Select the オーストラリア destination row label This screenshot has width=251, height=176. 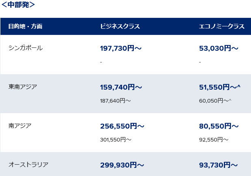coord(28,164)
